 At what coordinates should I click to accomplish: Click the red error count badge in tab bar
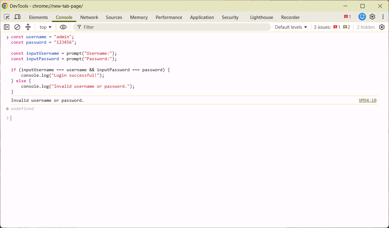click(x=347, y=17)
